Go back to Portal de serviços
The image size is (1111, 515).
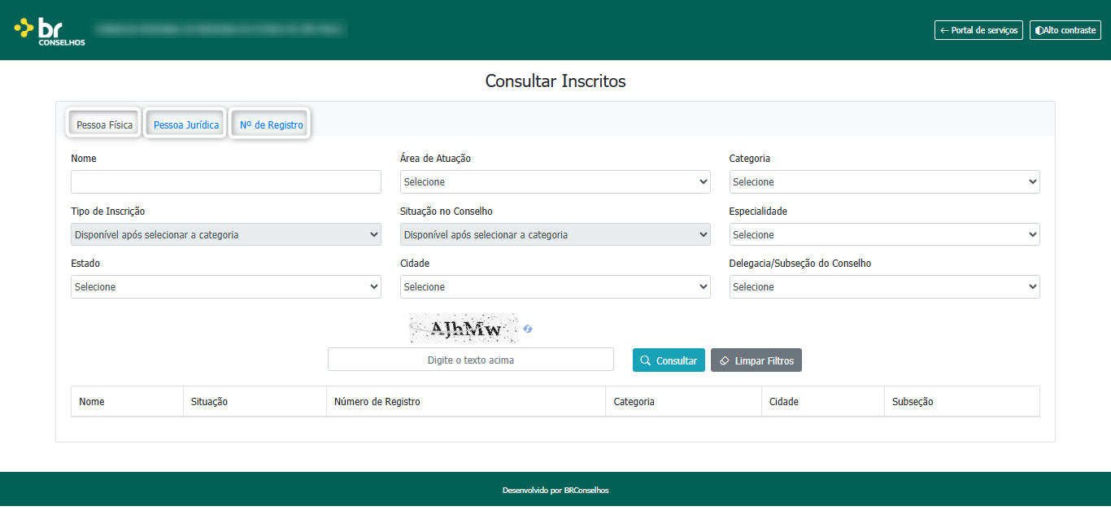coord(978,30)
